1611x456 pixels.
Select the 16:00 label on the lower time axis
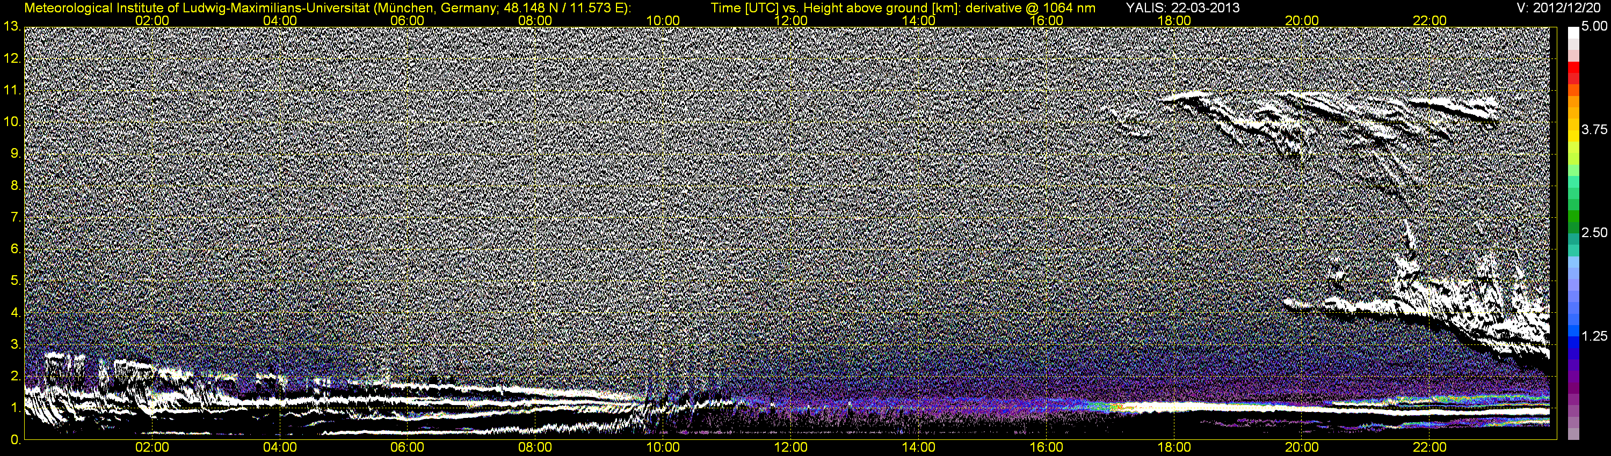[1046, 447]
